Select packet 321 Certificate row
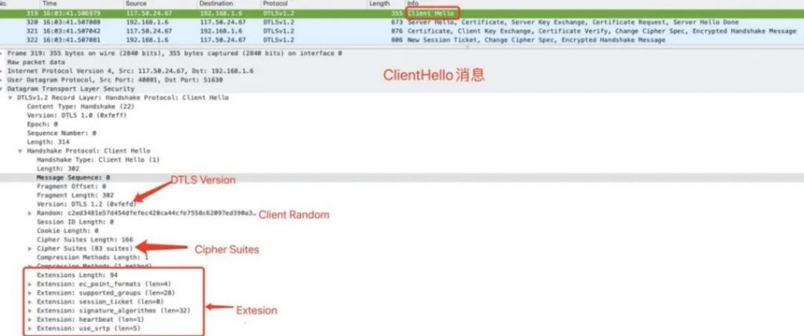This screenshot has height=336, width=804. [402, 31]
